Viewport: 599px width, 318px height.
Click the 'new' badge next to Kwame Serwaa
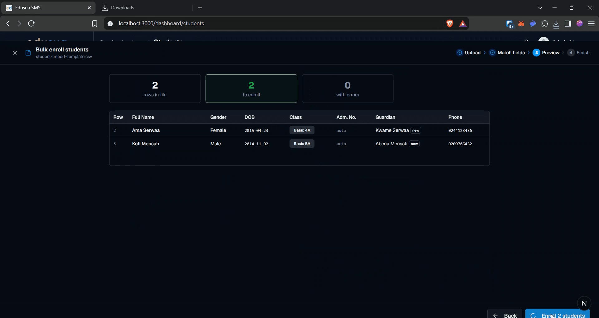pyautogui.click(x=416, y=130)
